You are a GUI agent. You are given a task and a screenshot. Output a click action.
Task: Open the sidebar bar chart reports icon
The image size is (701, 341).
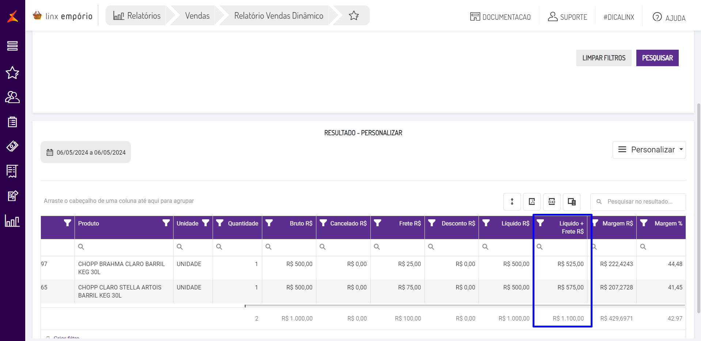tap(12, 221)
